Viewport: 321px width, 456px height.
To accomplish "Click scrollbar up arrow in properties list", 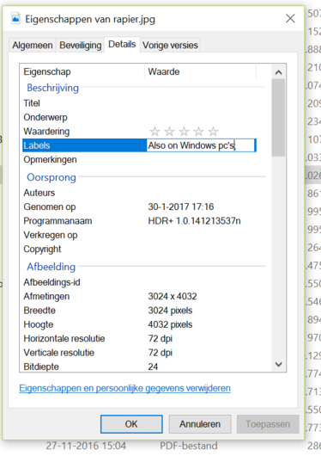I will click(x=279, y=72).
